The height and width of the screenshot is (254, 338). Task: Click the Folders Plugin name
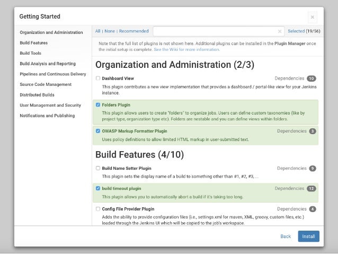tap(116, 105)
